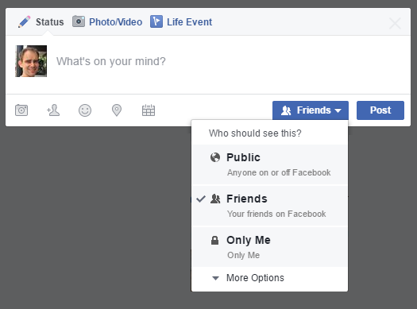
Task: Select Public audience option
Action: (269, 164)
